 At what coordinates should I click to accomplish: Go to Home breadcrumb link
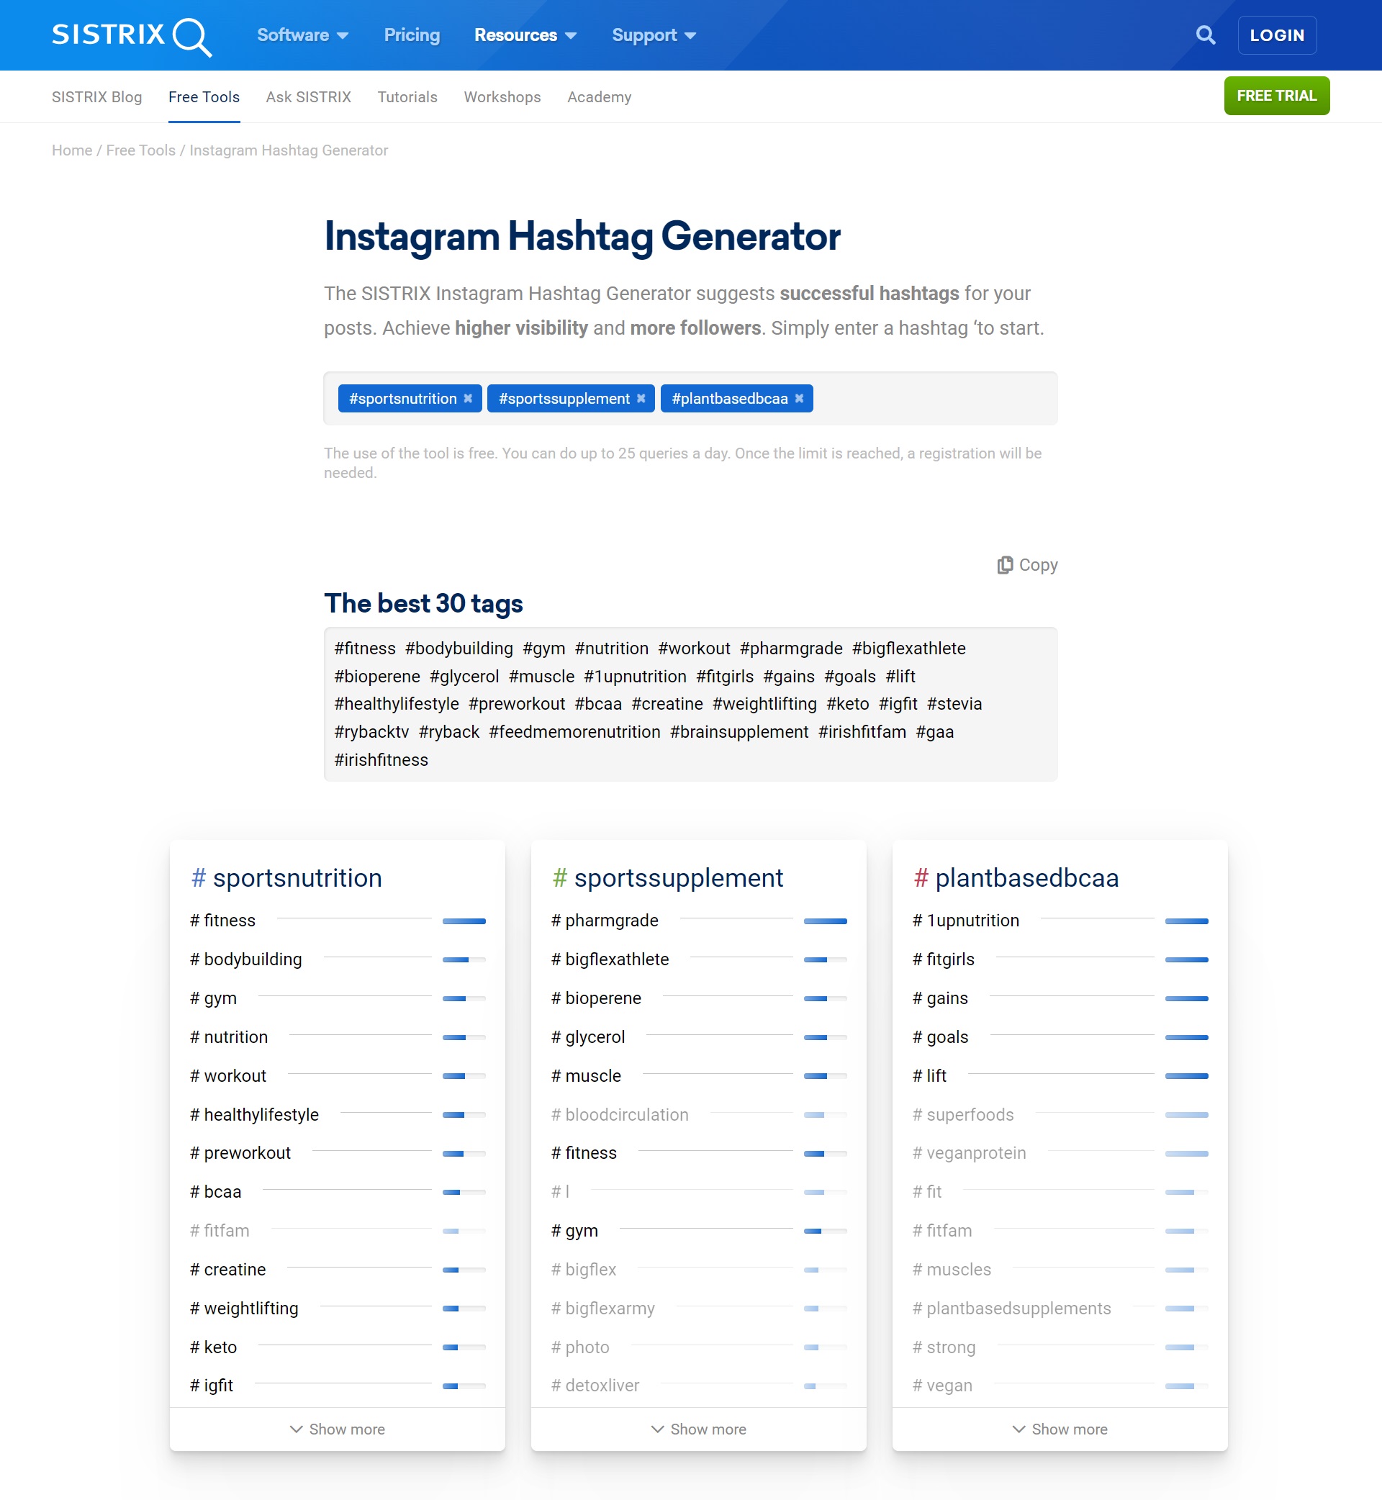tap(72, 150)
